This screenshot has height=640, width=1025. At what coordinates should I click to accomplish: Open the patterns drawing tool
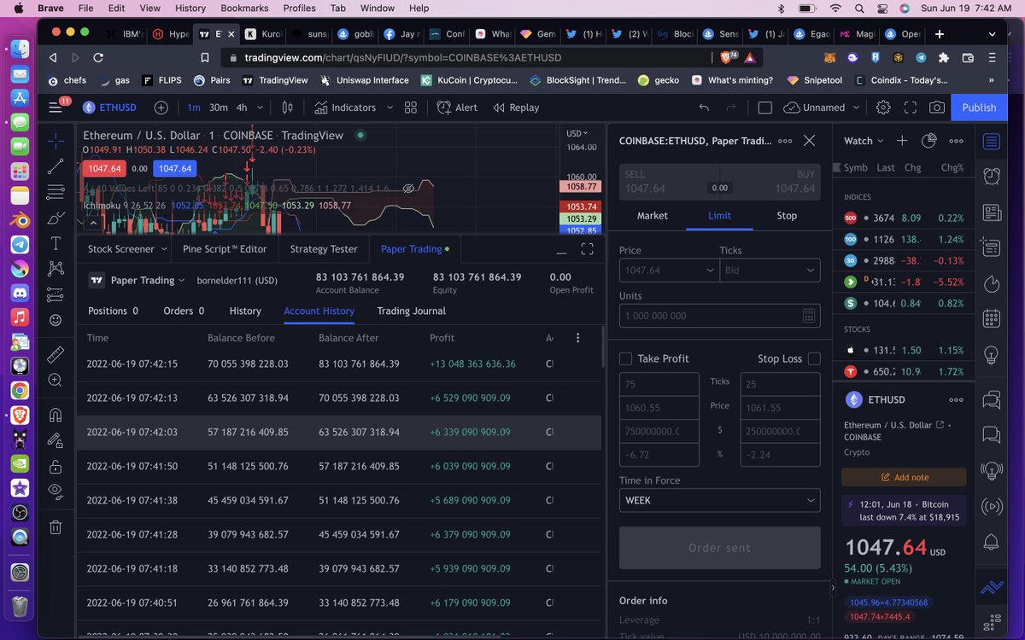[x=56, y=269]
